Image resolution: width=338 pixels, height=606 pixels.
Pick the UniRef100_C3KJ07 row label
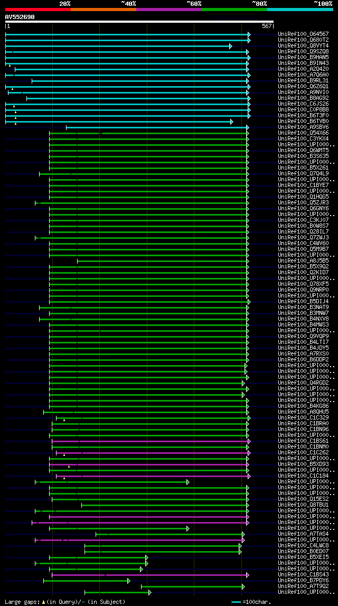click(x=303, y=220)
